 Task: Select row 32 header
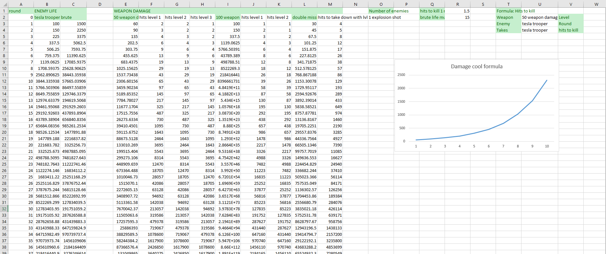click(x=4, y=209)
